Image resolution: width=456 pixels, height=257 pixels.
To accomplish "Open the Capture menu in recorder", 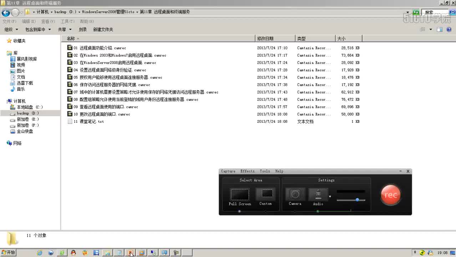I will tap(228, 171).
